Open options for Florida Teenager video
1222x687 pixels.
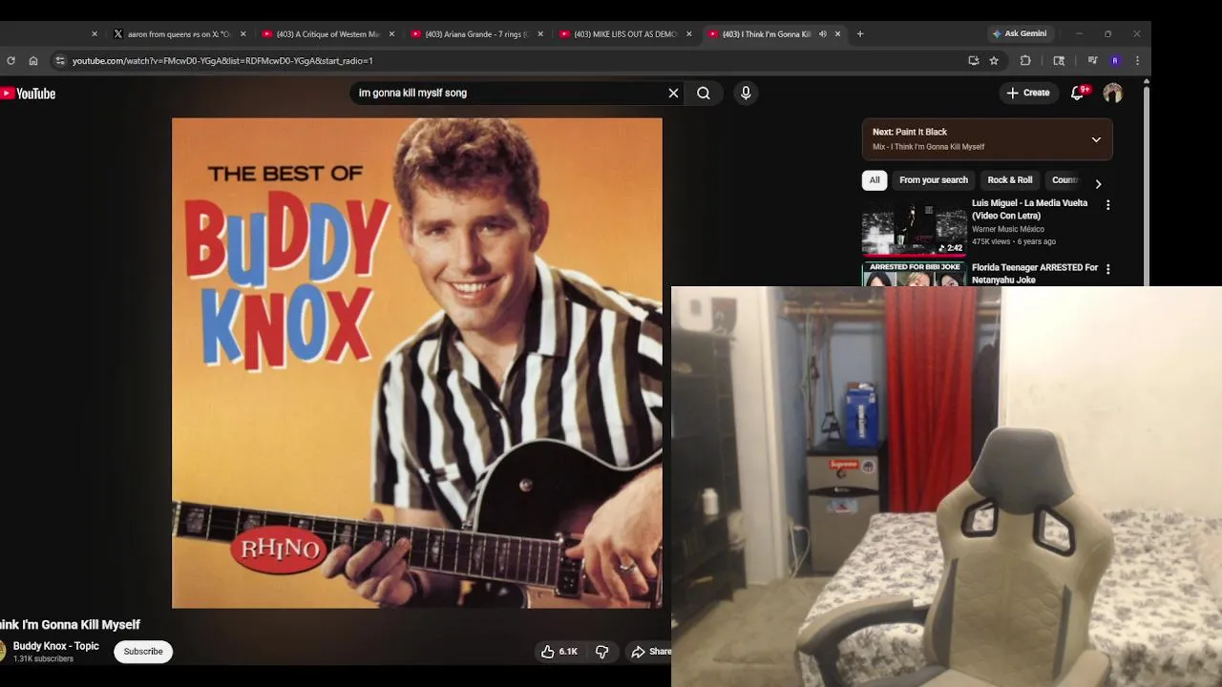(1107, 270)
